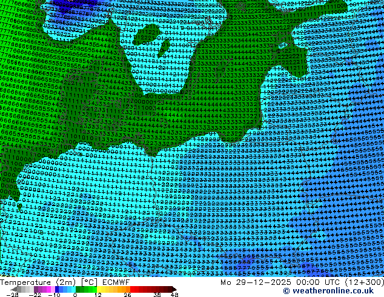The image size is (384, 297).
Task: Click the 26 legend label
Action: [127, 295]
